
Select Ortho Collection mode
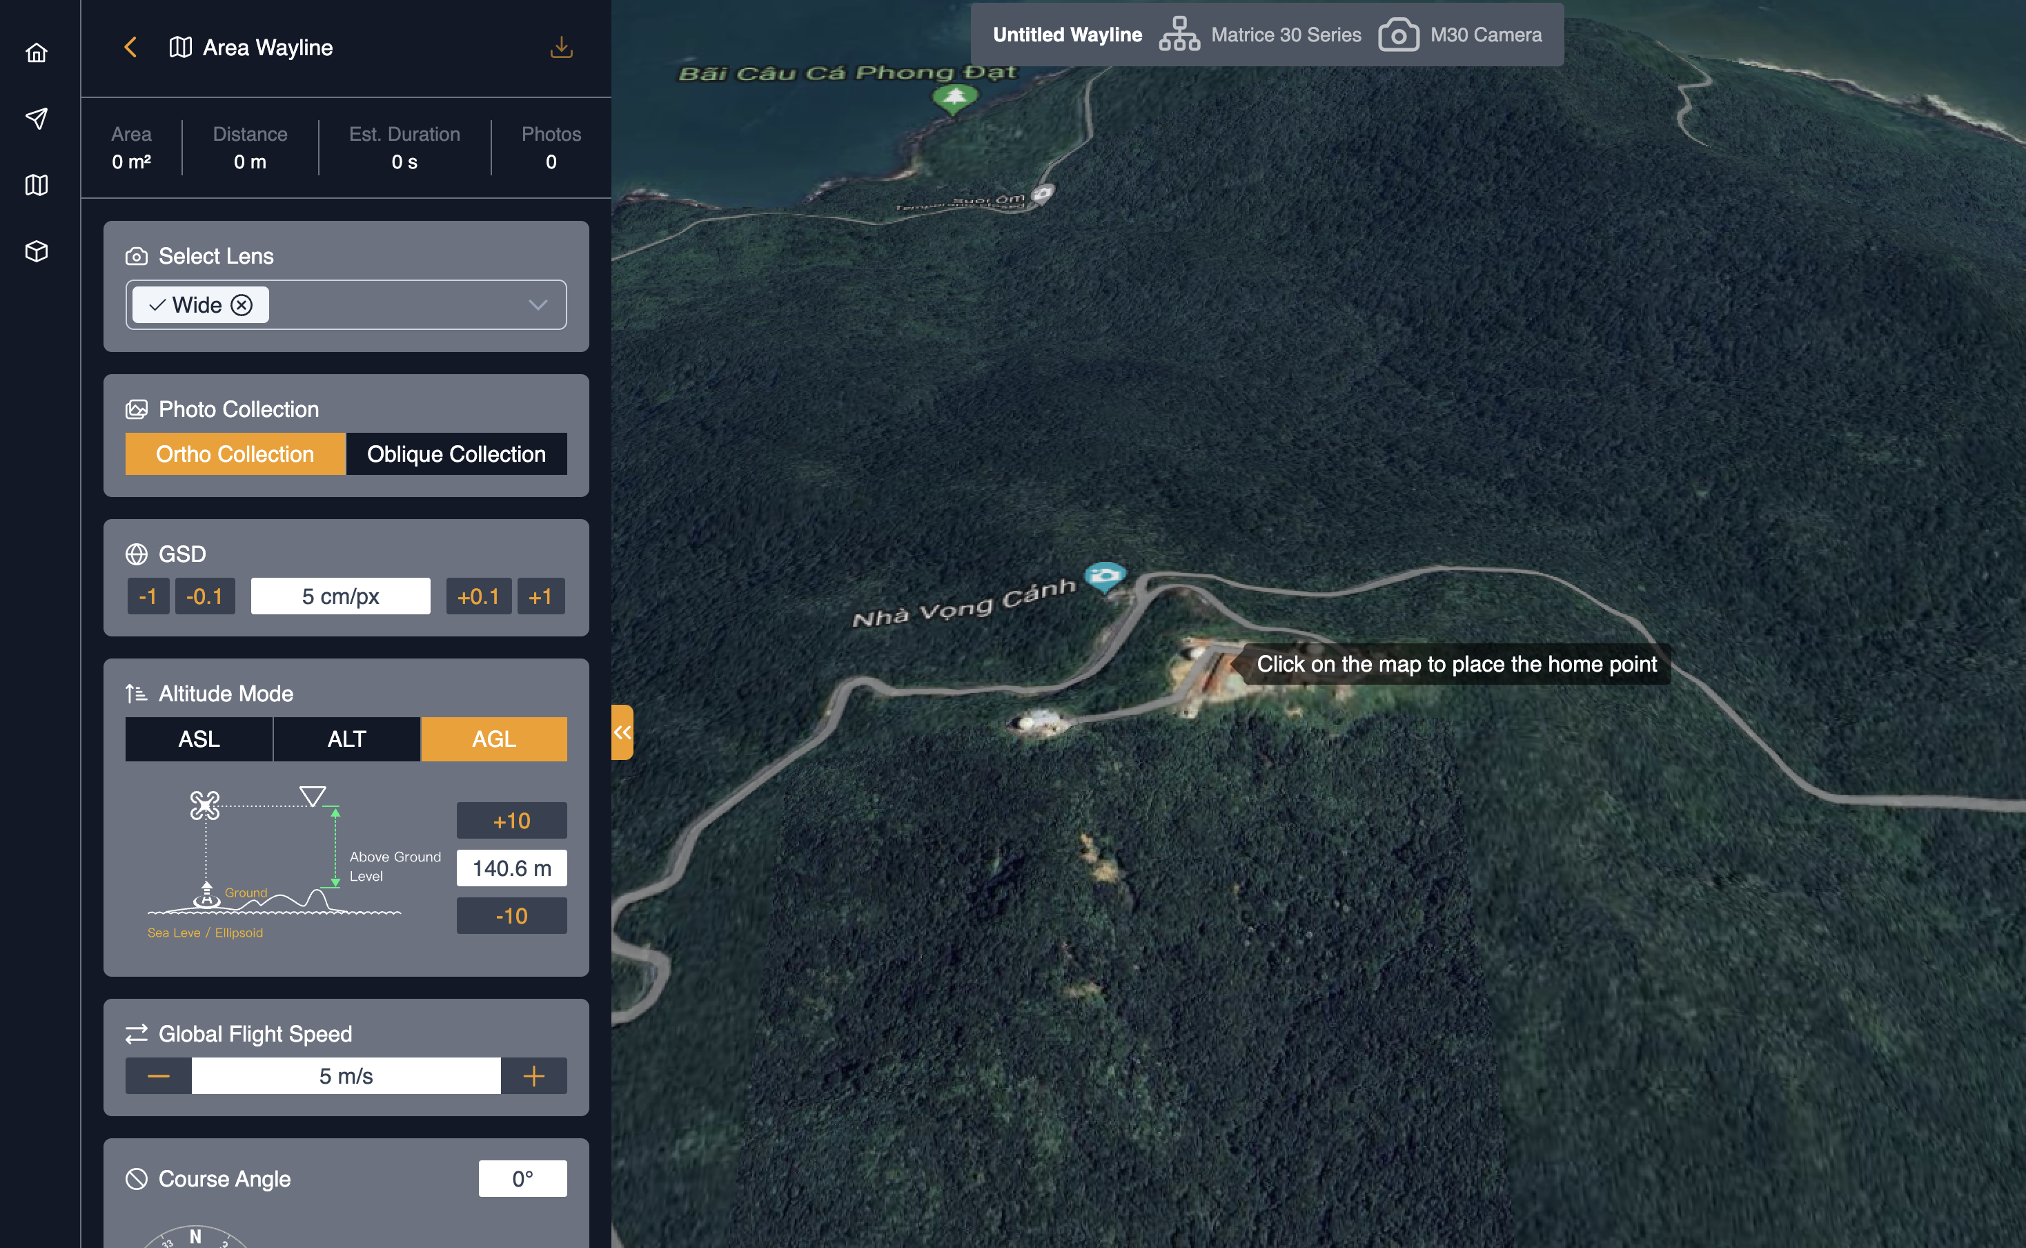(x=235, y=454)
